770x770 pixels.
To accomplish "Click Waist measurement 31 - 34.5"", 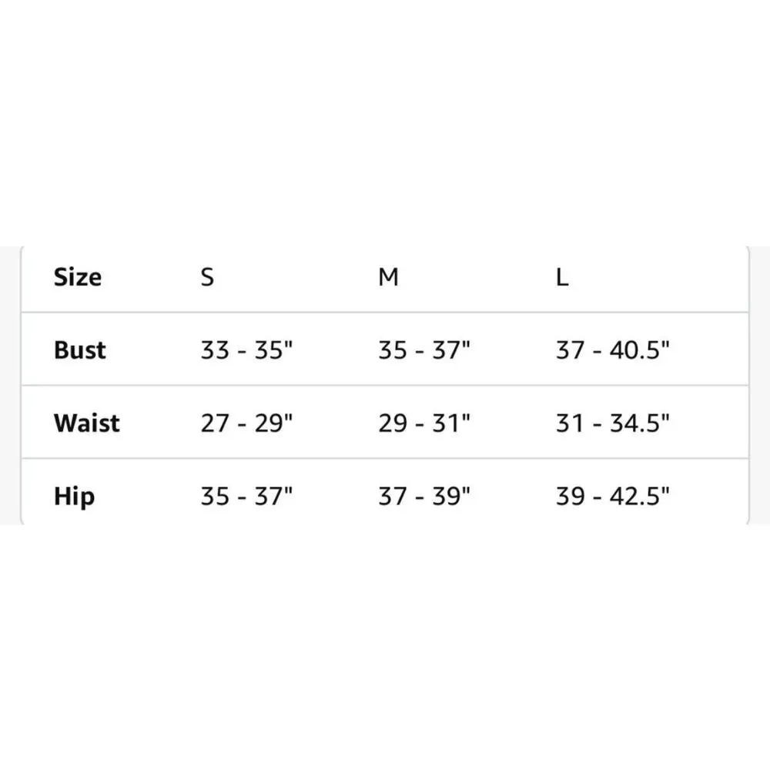I will [x=613, y=423].
